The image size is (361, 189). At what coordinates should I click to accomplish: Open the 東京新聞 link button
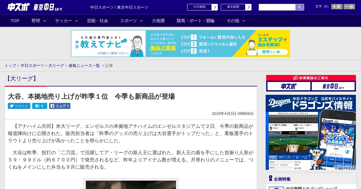(x=233, y=7)
